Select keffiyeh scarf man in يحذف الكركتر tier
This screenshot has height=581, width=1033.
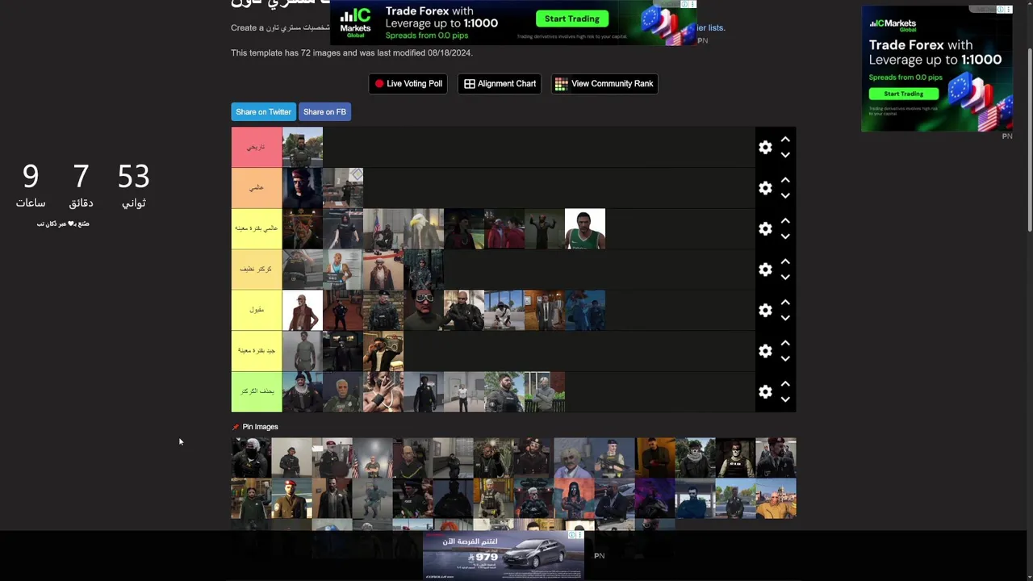(303, 391)
